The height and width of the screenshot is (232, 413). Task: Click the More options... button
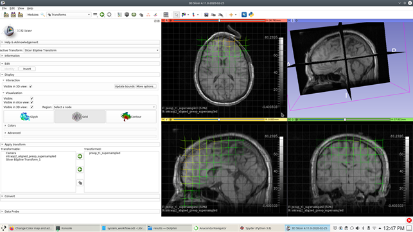(x=146, y=87)
